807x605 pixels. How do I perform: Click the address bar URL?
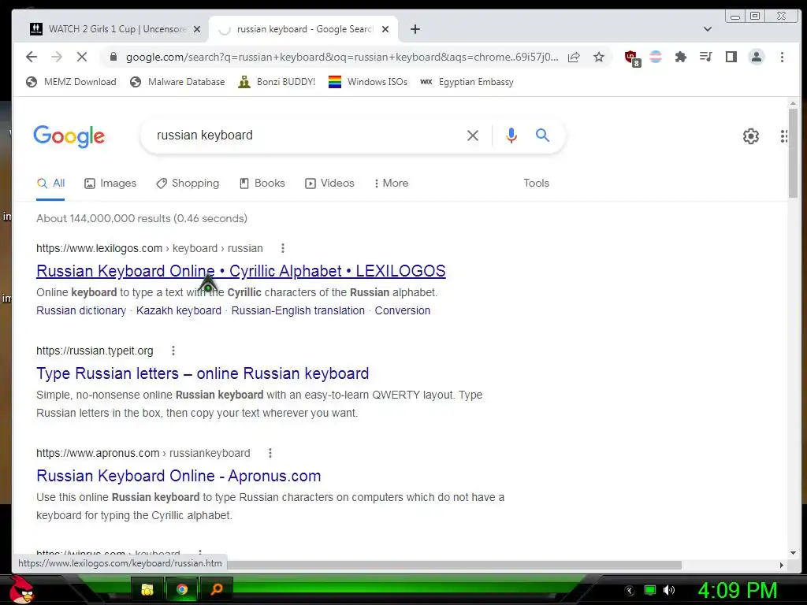click(342, 57)
